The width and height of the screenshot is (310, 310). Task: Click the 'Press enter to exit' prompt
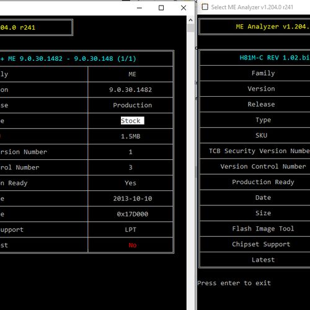click(x=234, y=283)
